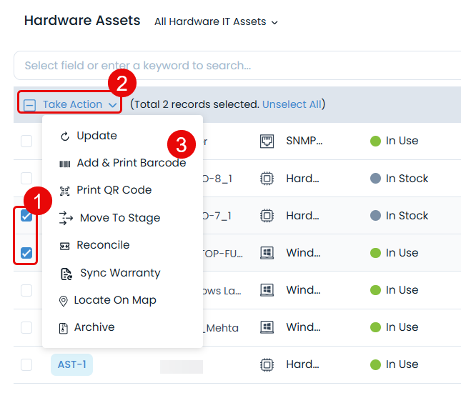461x408 pixels.
Task: Click the Print QR Code icon
Action: [65, 191]
